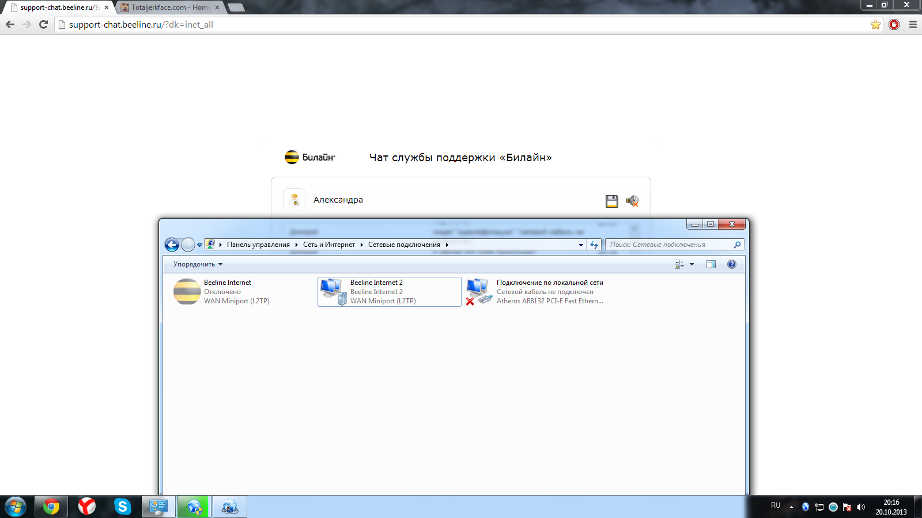Open 'Сетевые подключения' breadcrumb
This screenshot has height=518, width=922.
pyautogui.click(x=404, y=245)
